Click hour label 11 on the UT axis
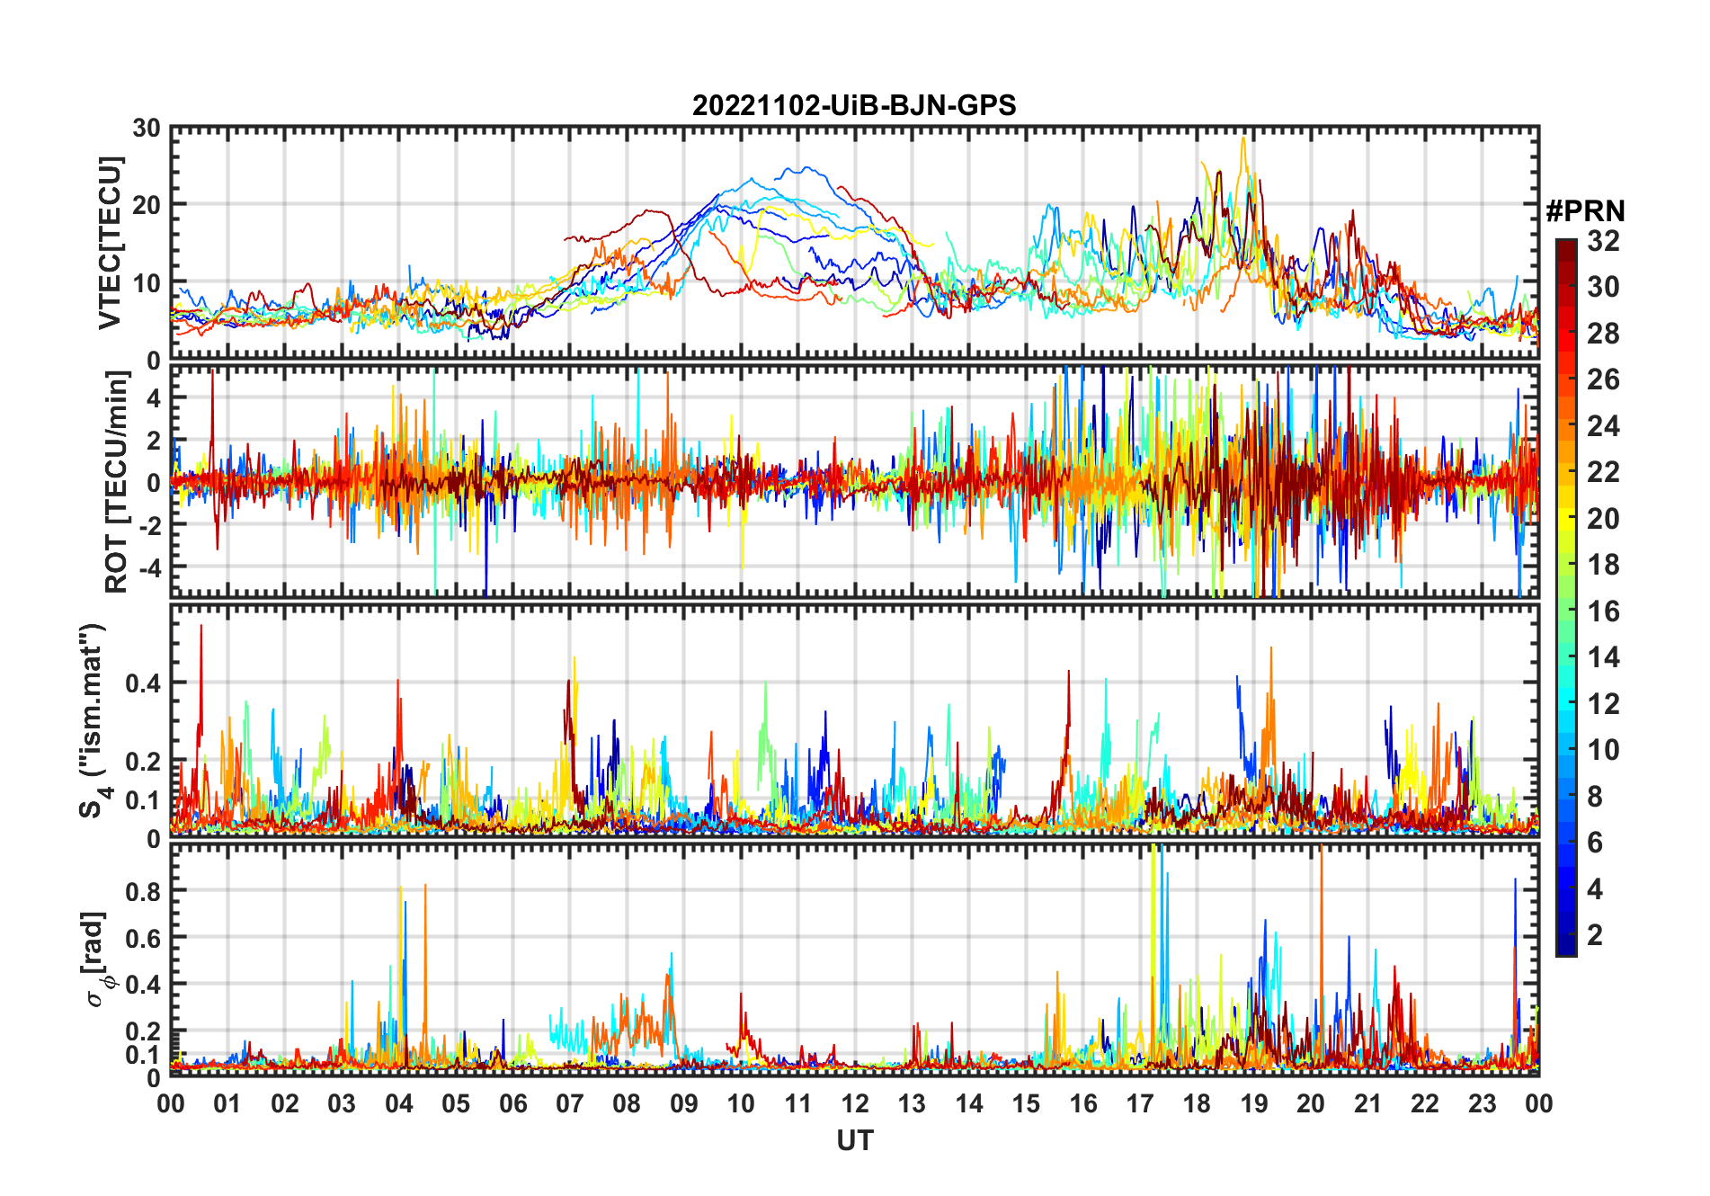This screenshot has width=1710, height=1196. [798, 1103]
